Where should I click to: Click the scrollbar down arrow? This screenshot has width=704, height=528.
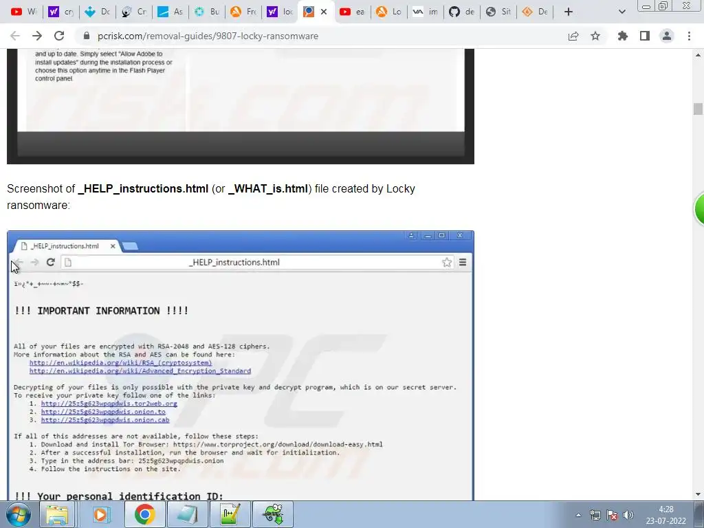(x=698, y=494)
